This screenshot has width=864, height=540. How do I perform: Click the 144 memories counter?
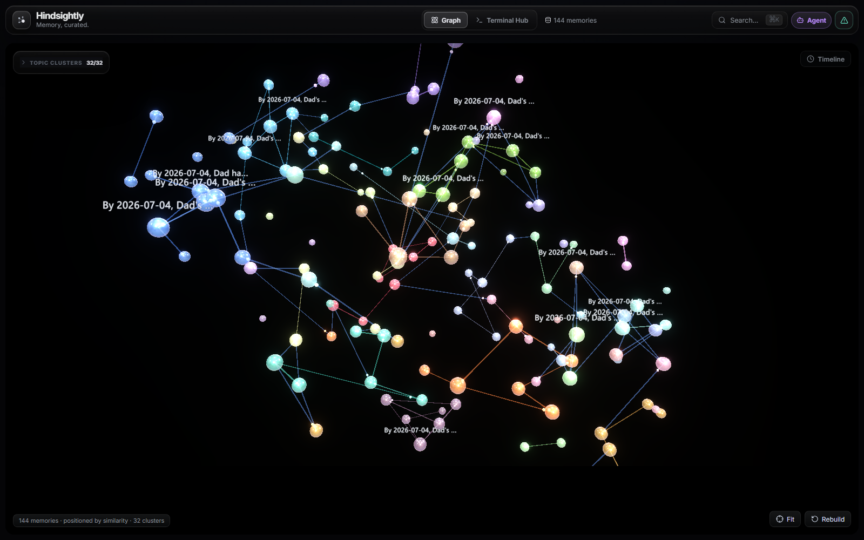pos(571,20)
